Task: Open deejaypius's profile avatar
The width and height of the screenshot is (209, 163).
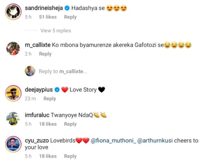Action: (13, 93)
